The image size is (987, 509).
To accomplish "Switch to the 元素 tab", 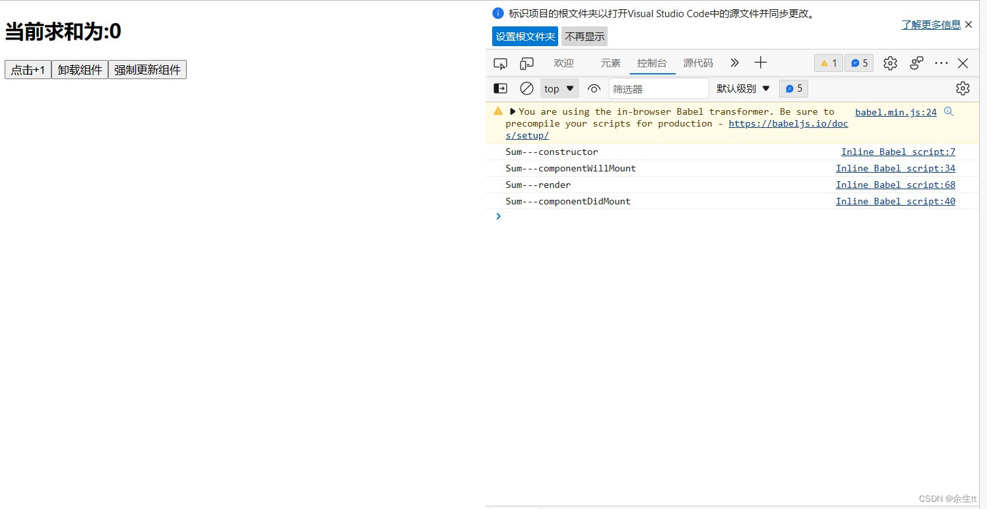I will pyautogui.click(x=610, y=63).
